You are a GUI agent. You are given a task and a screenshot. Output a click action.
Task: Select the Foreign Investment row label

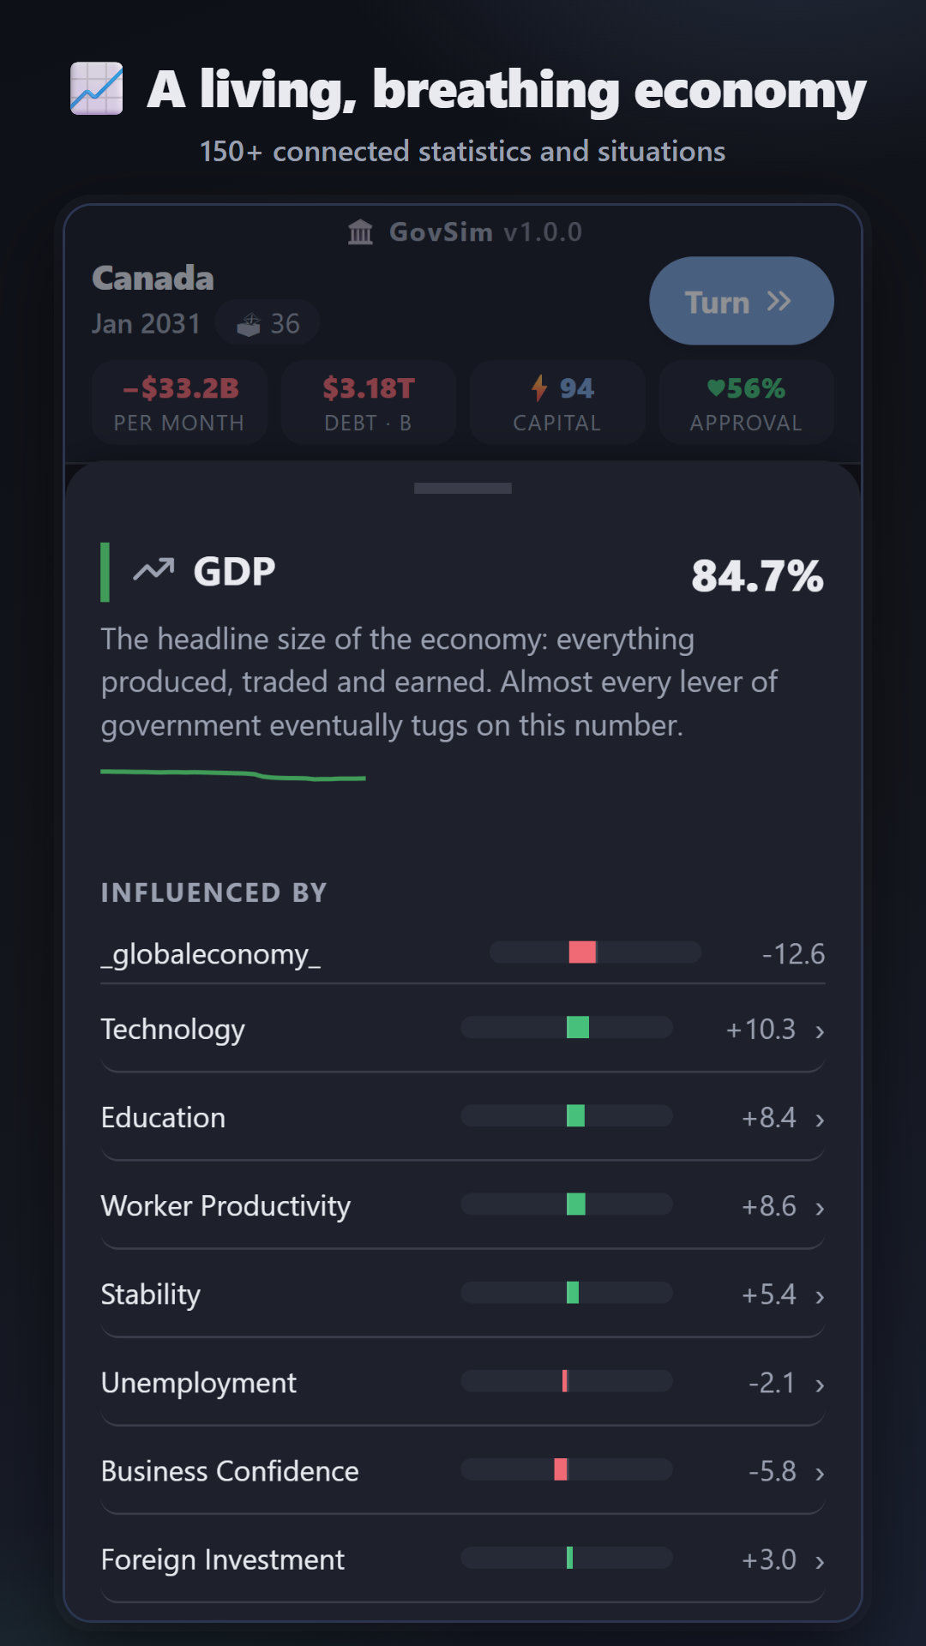coord(223,1559)
